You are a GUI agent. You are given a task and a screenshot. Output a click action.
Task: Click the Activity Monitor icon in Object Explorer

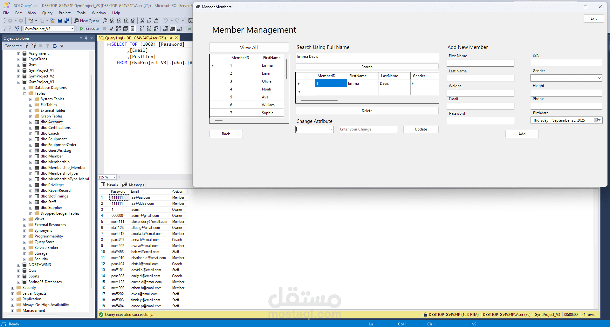(62, 46)
